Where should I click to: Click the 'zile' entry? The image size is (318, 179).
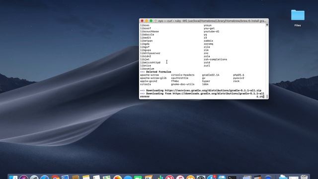pyautogui.click(x=207, y=47)
